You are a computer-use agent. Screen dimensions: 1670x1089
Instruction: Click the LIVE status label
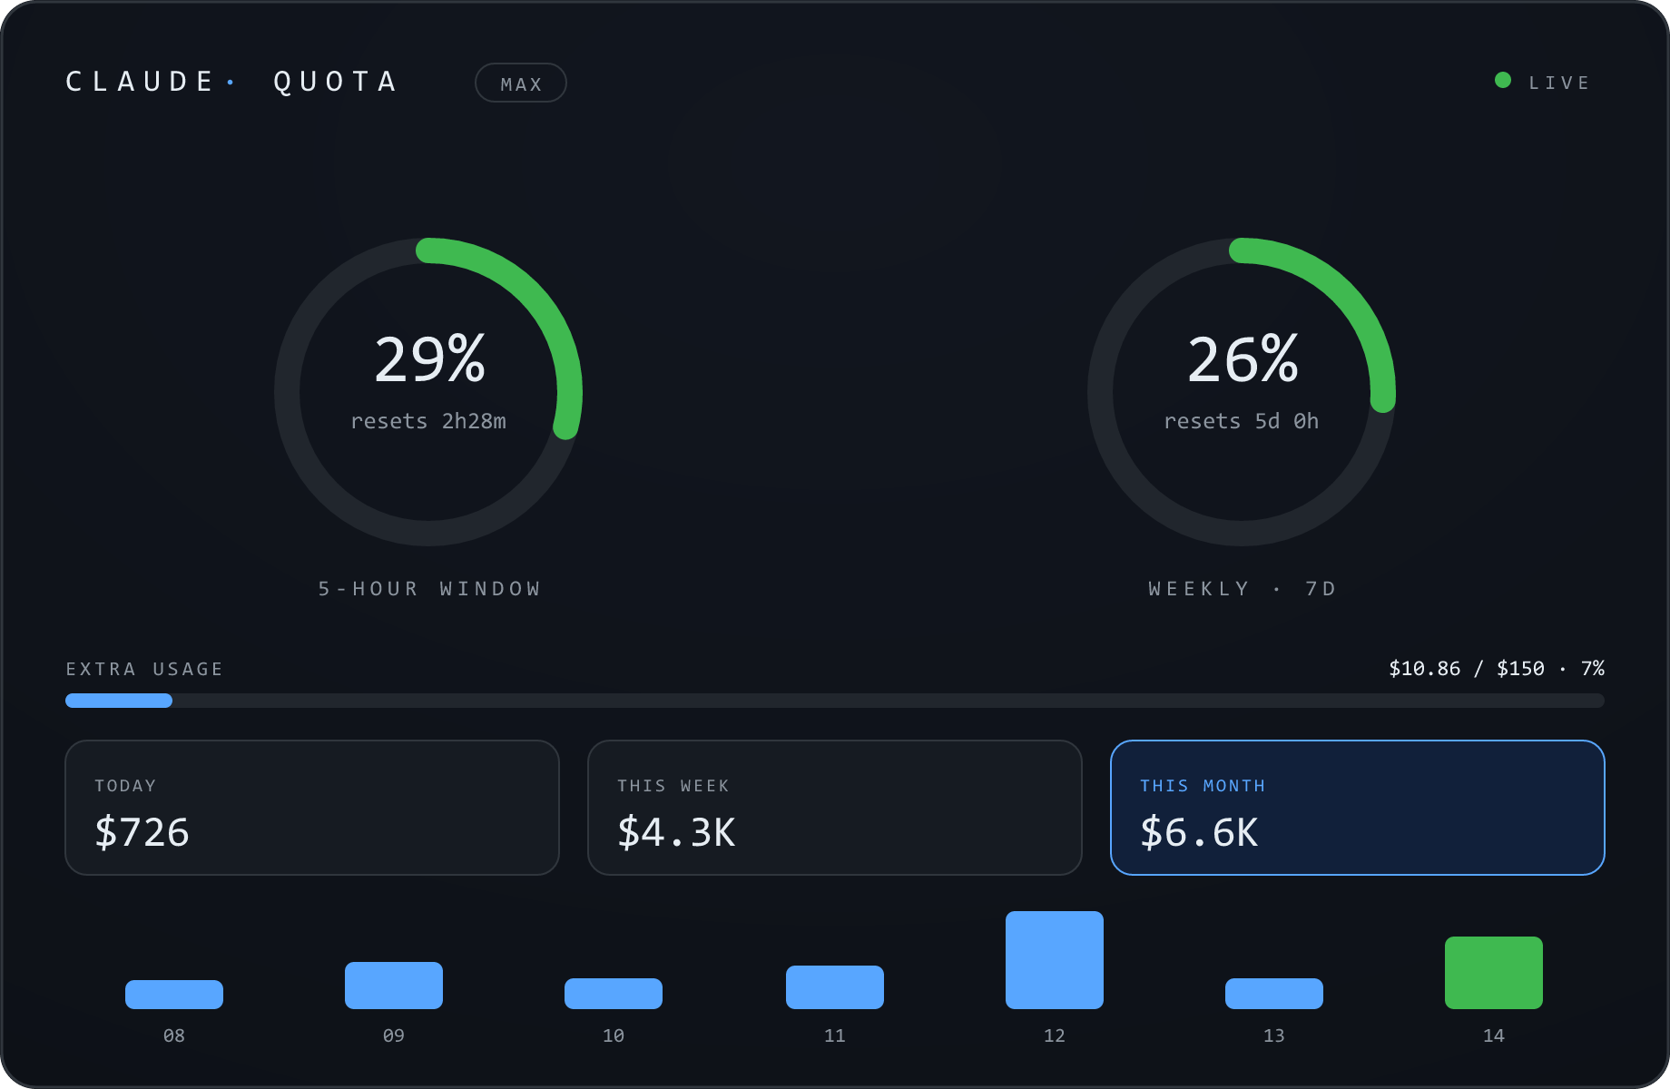pos(1559,83)
